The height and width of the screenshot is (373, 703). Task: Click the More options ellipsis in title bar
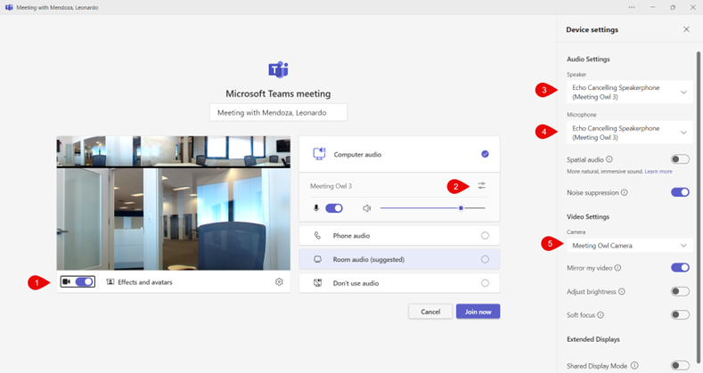tap(632, 7)
